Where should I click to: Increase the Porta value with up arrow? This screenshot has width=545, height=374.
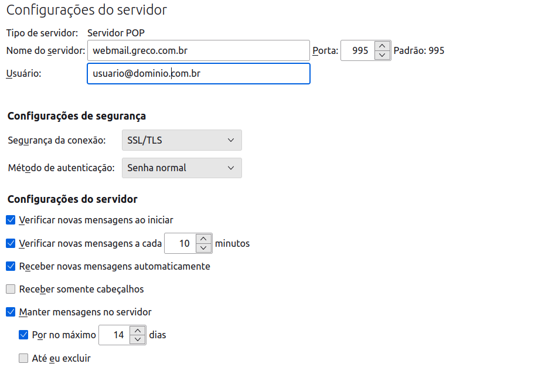click(x=382, y=46)
